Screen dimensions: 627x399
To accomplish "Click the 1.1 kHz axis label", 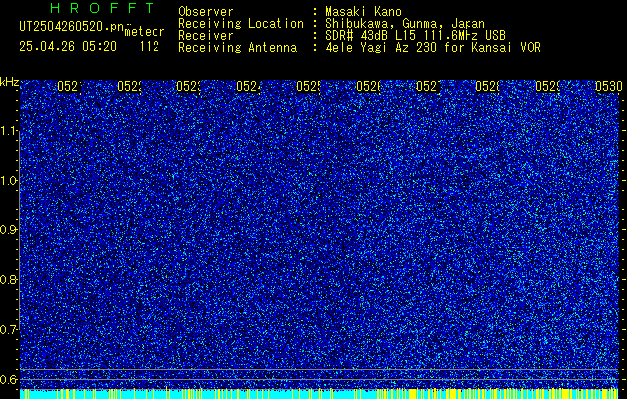I will pyautogui.click(x=10, y=131).
